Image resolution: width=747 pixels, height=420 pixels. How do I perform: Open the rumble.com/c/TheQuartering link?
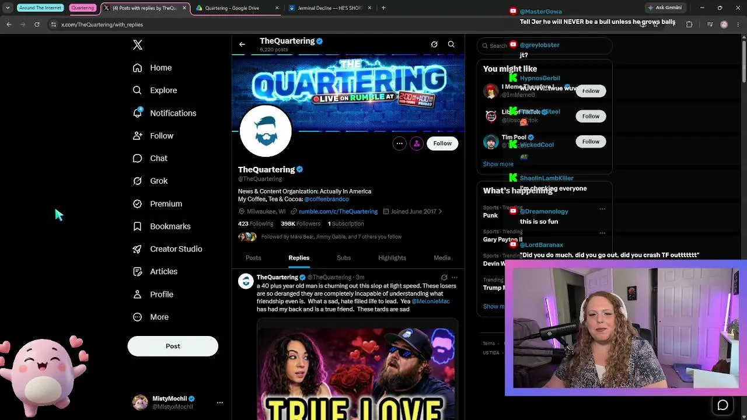pos(338,212)
